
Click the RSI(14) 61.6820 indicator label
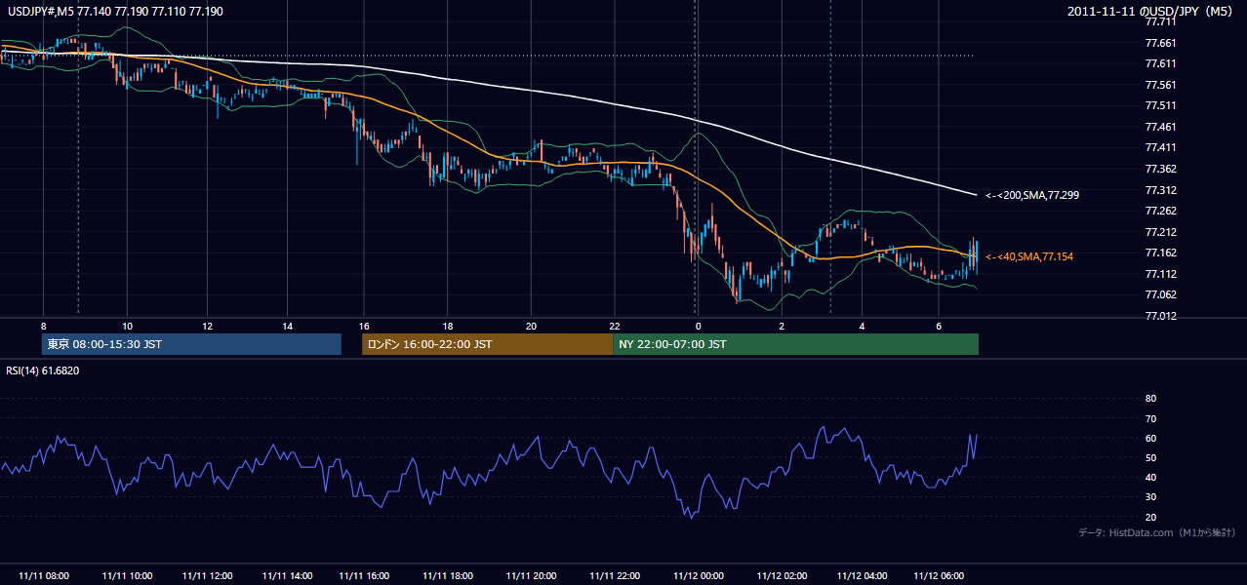[43, 370]
